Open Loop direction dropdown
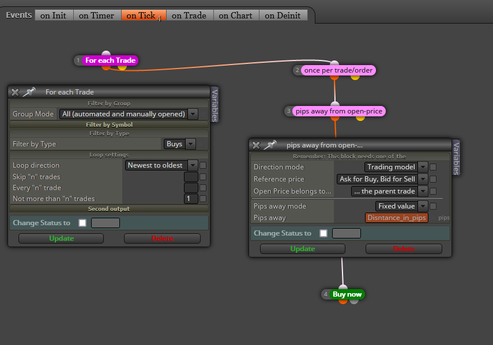 pos(161,165)
